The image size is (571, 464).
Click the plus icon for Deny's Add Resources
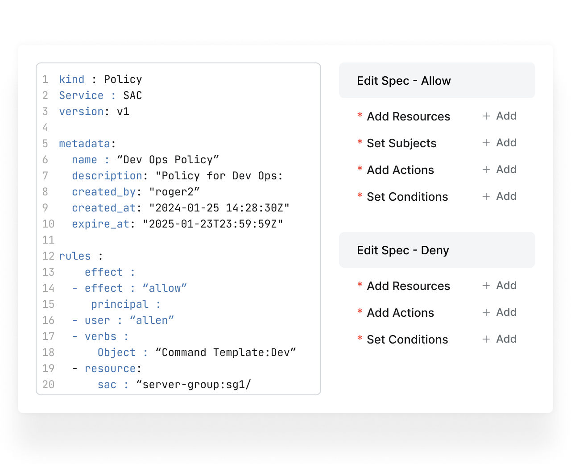[x=486, y=286]
